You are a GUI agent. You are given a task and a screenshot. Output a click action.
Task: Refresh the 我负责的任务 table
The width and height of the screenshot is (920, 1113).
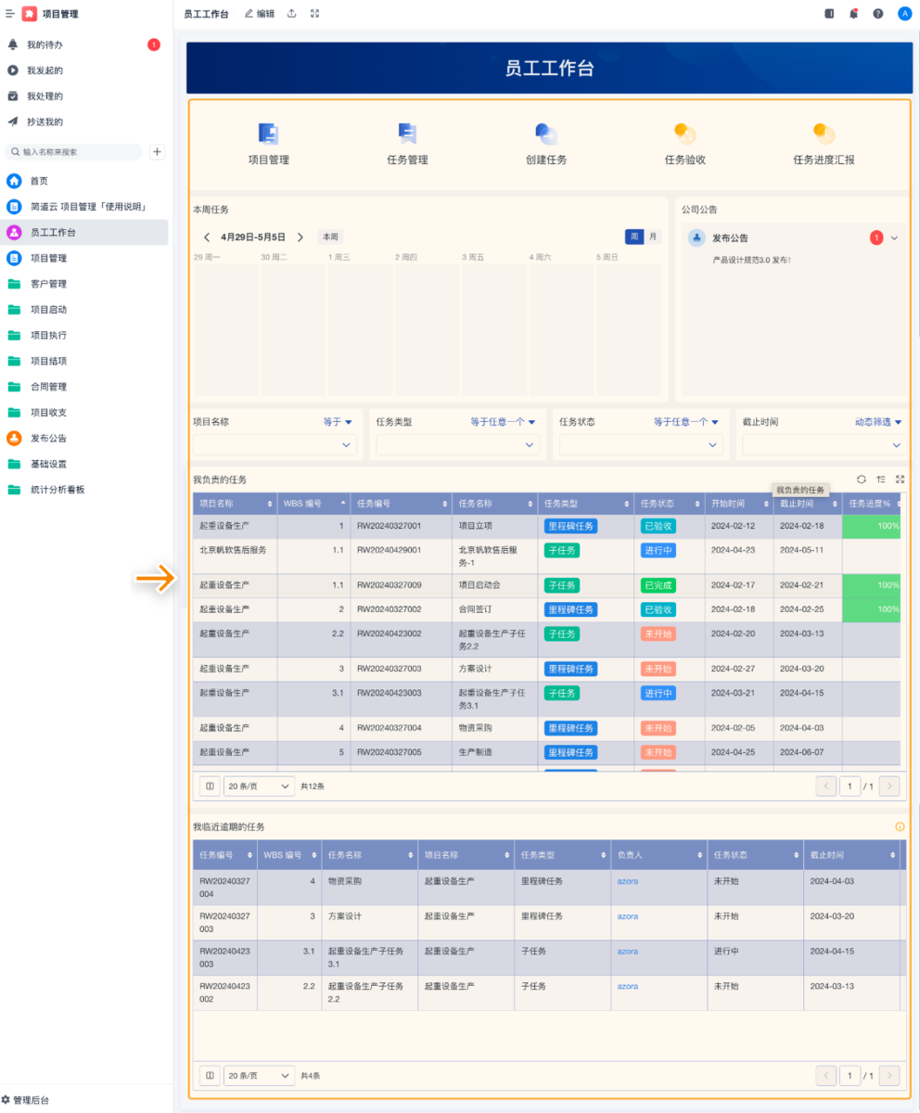click(861, 480)
